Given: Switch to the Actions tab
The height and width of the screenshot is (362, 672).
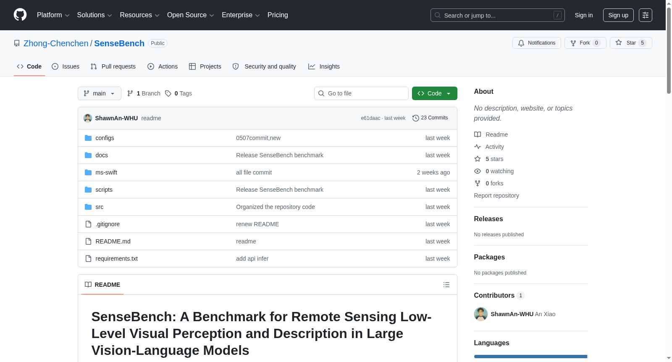Looking at the screenshot, I should point(163,66).
